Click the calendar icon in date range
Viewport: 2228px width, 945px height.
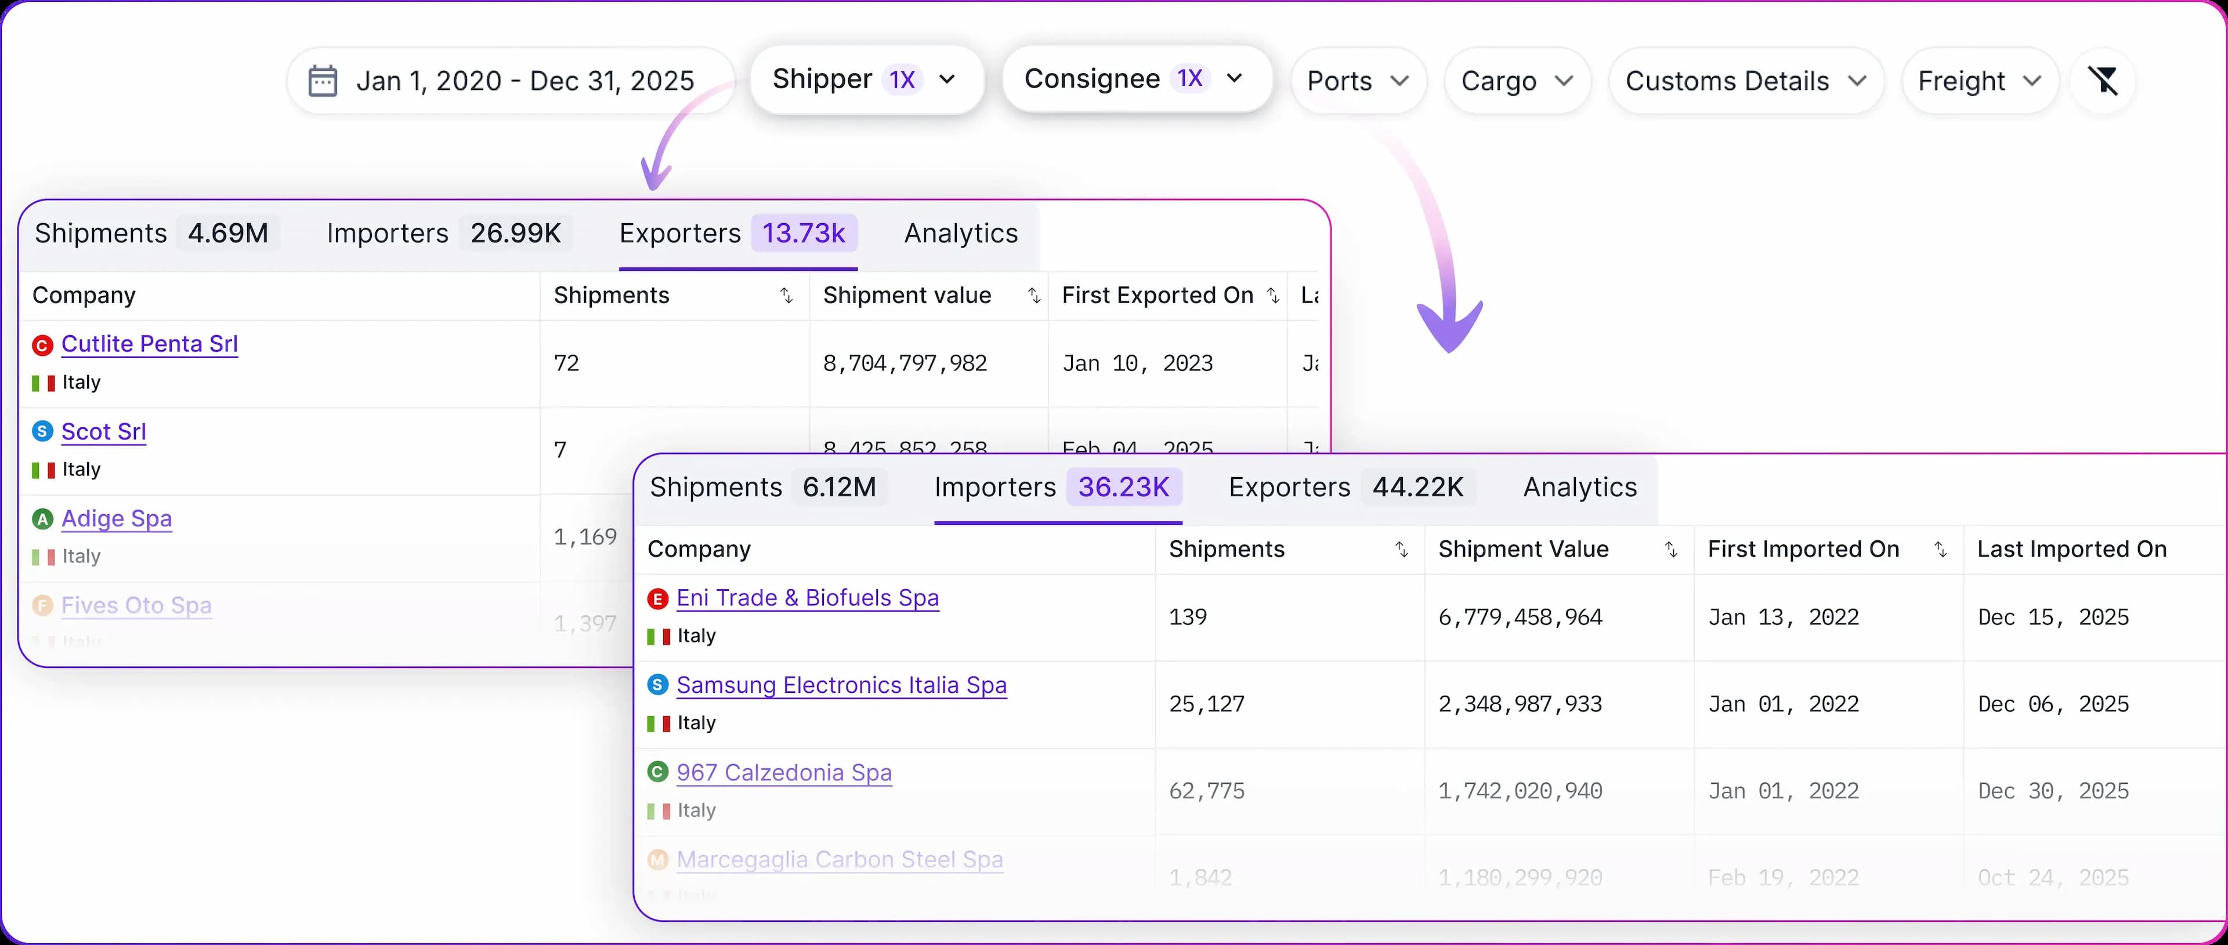323,81
